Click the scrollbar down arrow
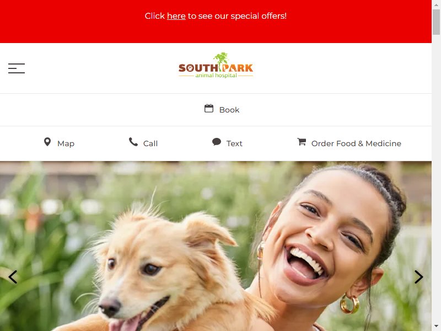This screenshot has width=441, height=331. (x=436, y=327)
